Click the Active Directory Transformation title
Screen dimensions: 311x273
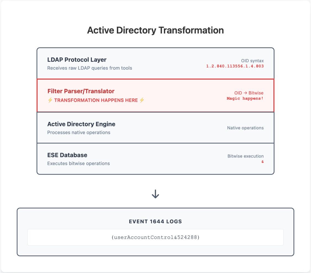pos(155,30)
